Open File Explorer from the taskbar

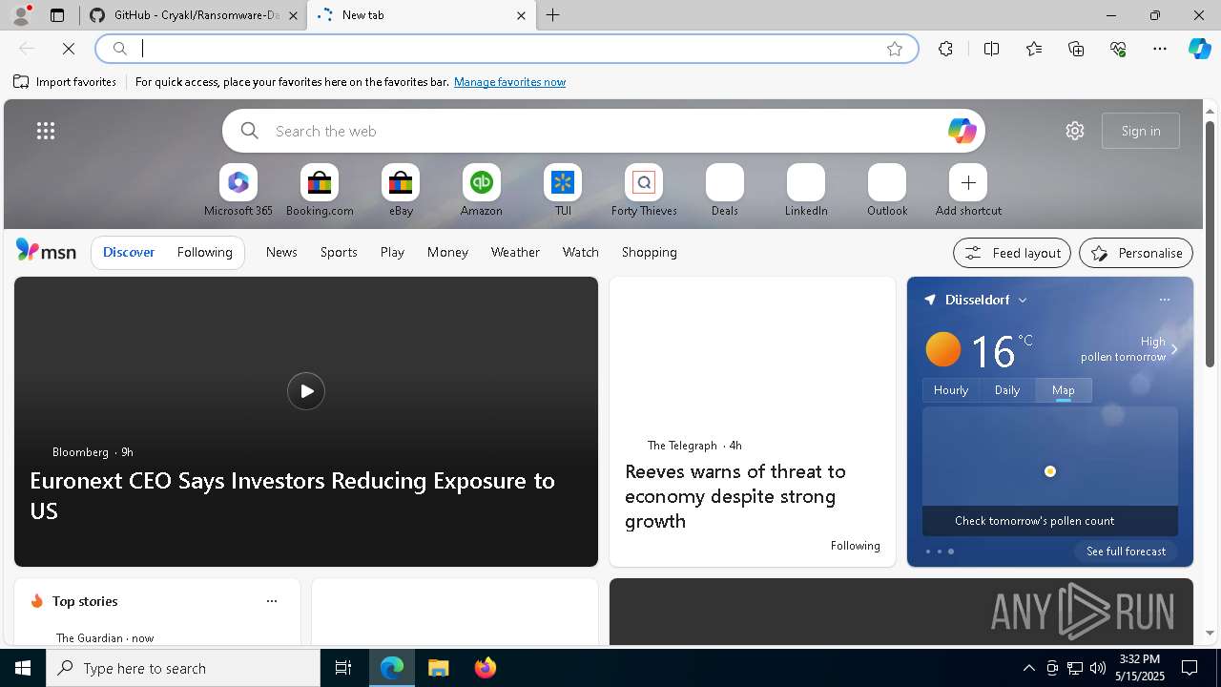[x=439, y=668]
